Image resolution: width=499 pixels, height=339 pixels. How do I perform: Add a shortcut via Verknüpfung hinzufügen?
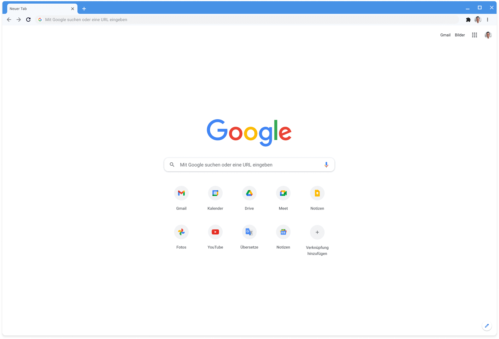(317, 240)
